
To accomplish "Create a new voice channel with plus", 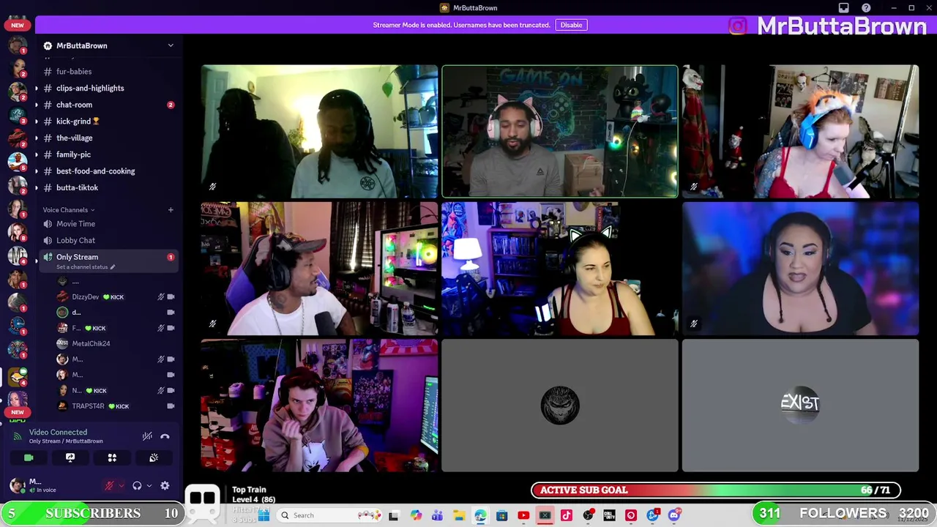I will click(171, 210).
